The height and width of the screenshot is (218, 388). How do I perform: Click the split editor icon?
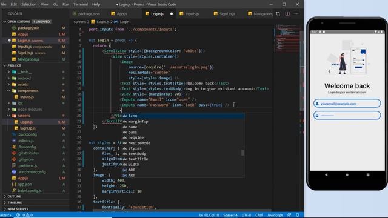(x=287, y=13)
